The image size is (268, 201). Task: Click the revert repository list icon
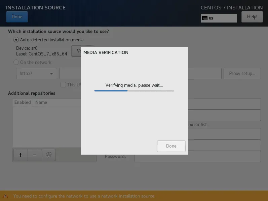pos(49,155)
